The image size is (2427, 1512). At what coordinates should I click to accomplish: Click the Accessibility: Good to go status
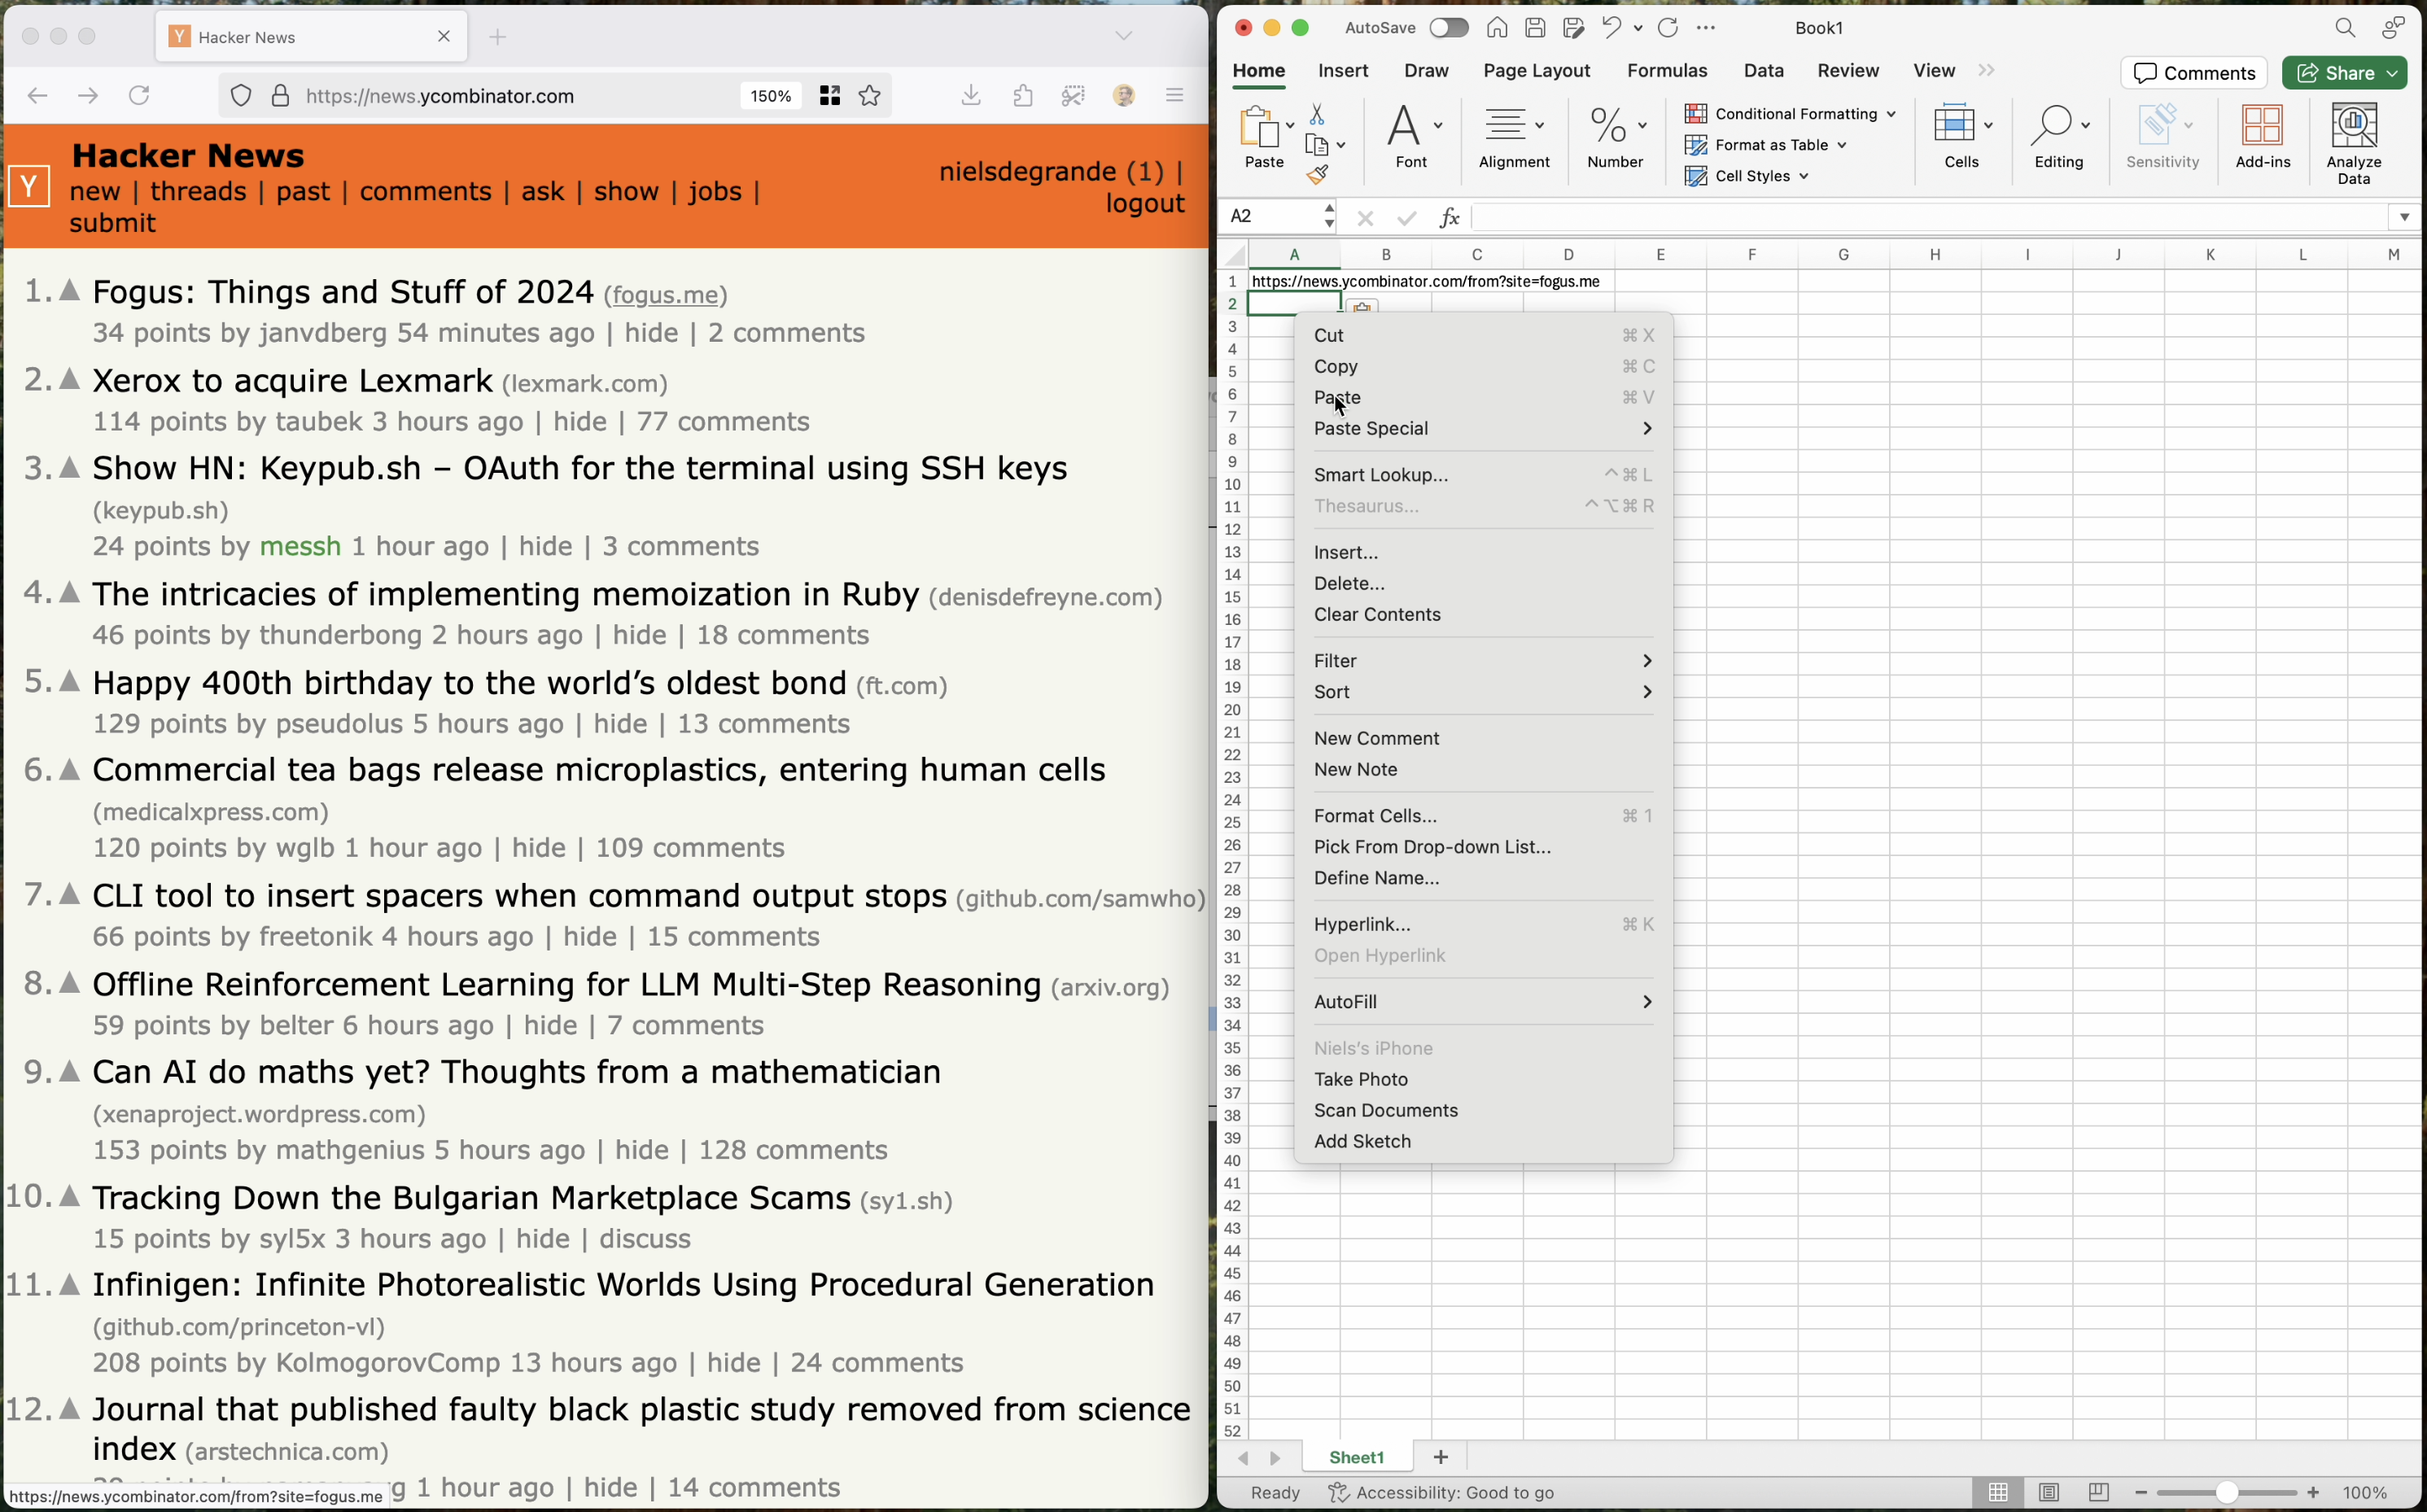[x=1441, y=1492]
